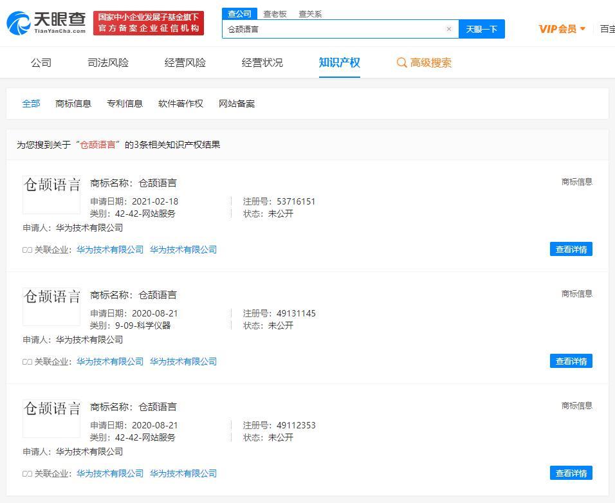Open the 经营风险 navigation tab
This screenshot has height=503, width=615.
click(x=185, y=63)
